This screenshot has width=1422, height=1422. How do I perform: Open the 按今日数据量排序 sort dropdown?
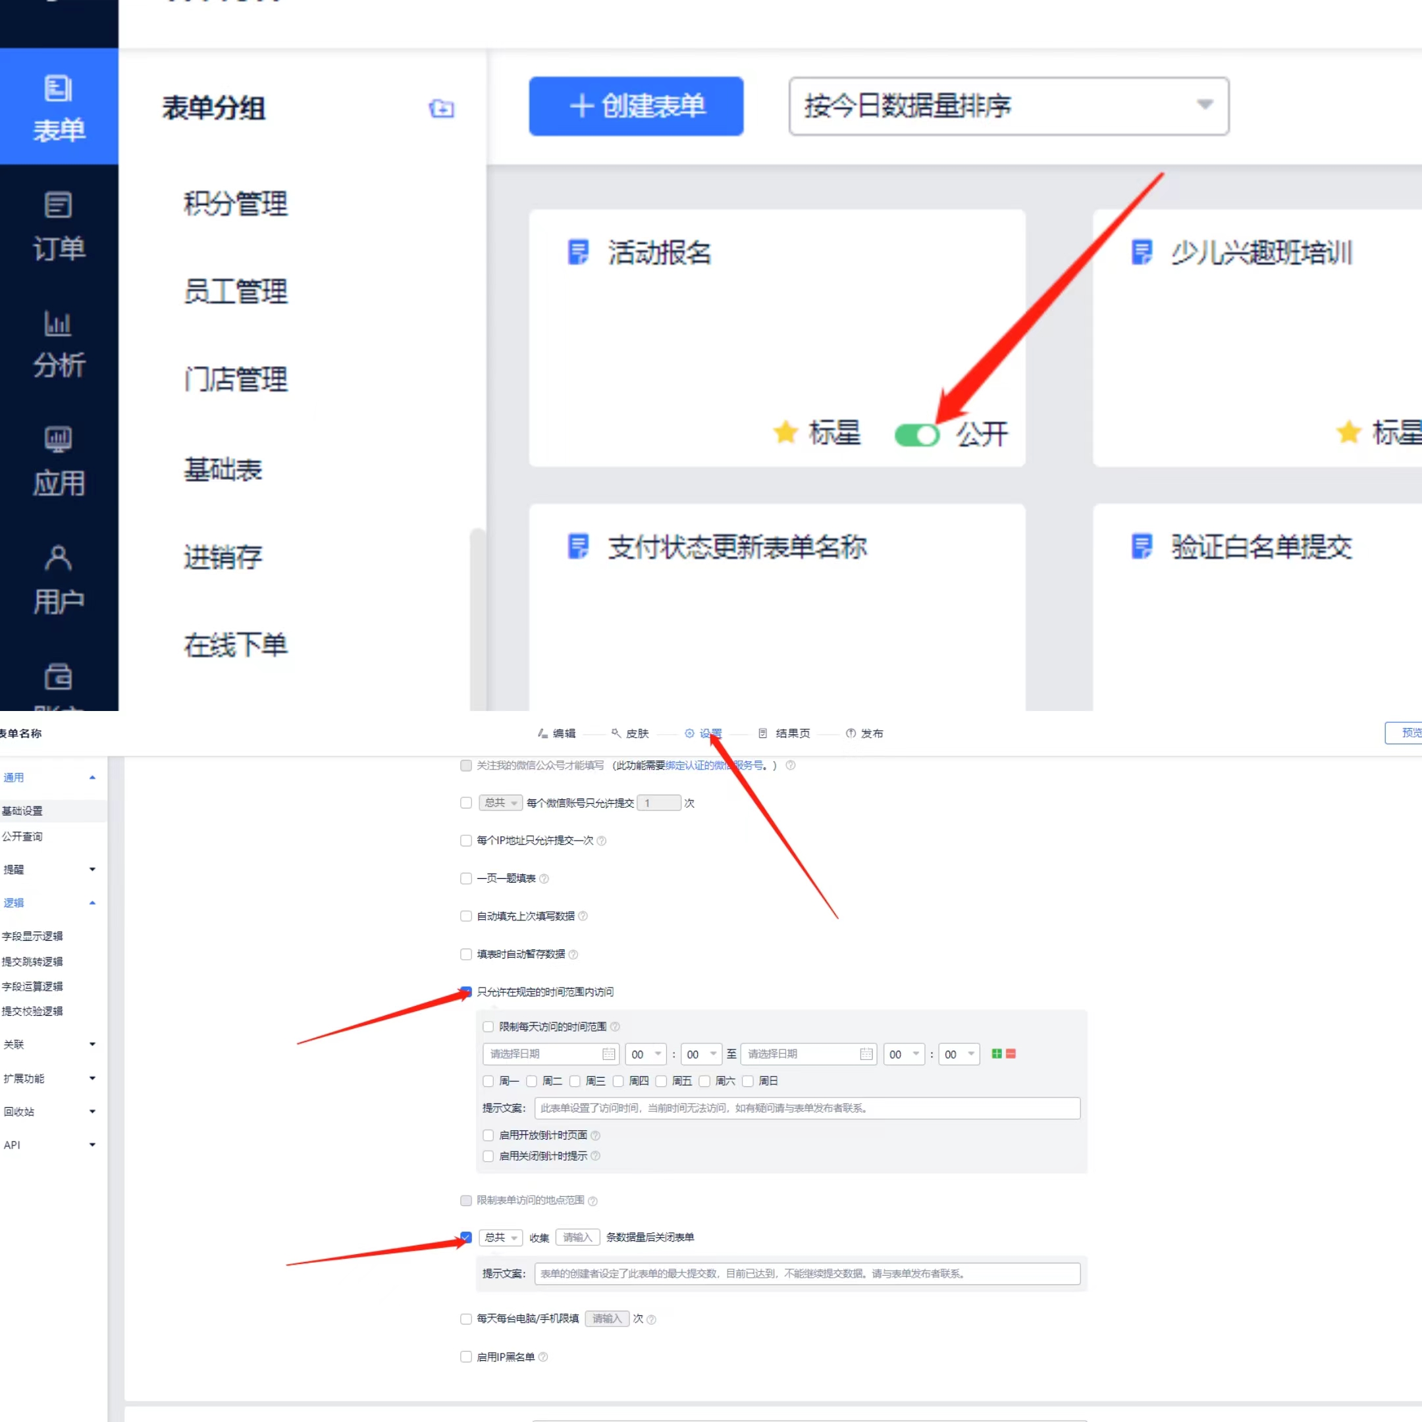pyautogui.click(x=1009, y=106)
